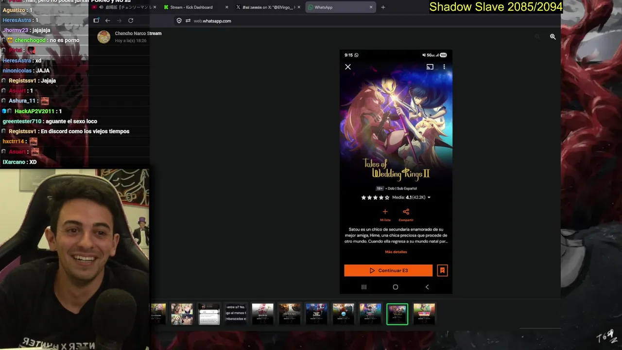Click the Chencho Narco Stream sender name
The image size is (622, 350).
click(x=138, y=33)
